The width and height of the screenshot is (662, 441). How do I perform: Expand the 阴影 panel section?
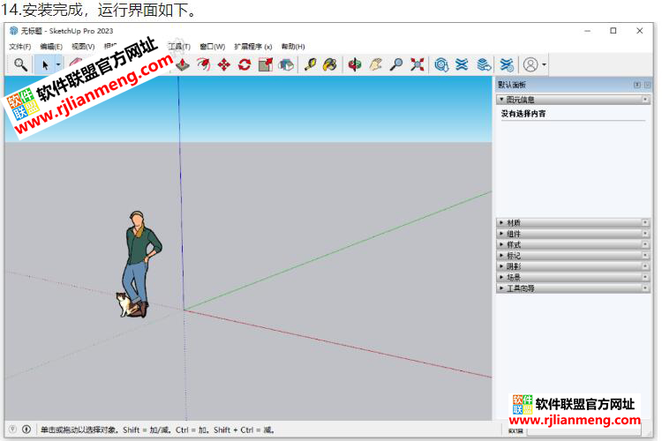(502, 265)
